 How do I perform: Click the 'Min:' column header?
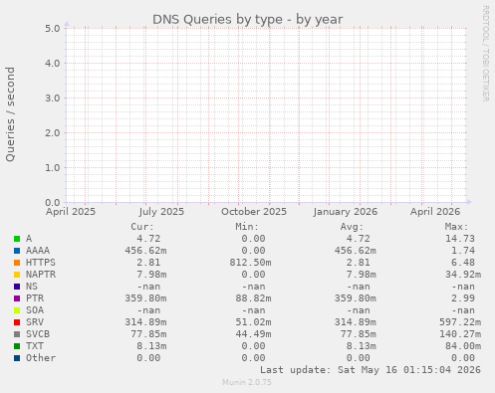(247, 227)
